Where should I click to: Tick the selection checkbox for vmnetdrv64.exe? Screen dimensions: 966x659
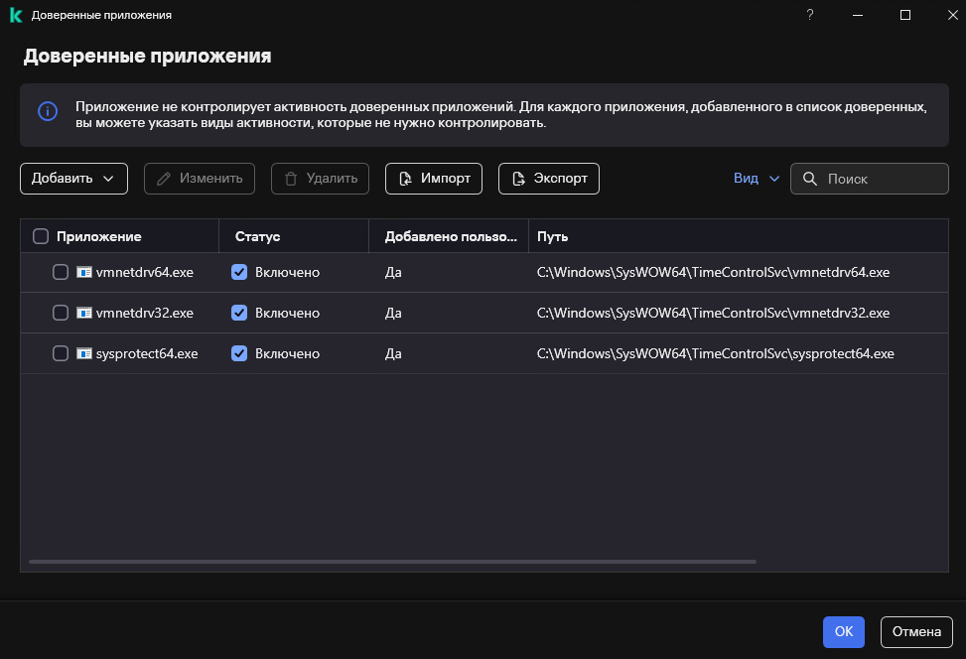pos(61,272)
